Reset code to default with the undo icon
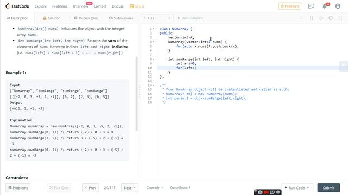This screenshot has width=348, height=195. click(321, 18)
